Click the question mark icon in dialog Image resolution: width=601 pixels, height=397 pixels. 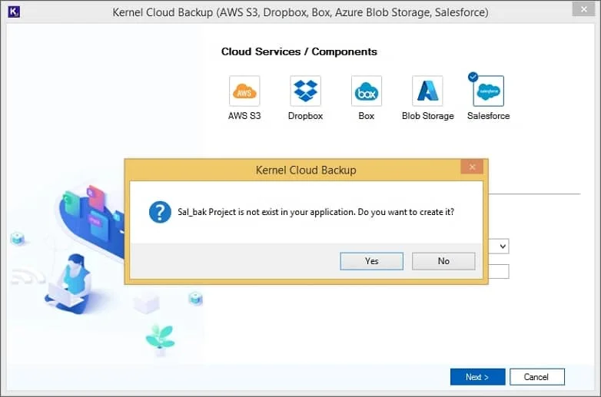[x=160, y=212]
